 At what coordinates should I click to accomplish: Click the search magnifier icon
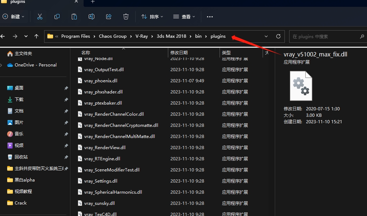tap(362, 36)
